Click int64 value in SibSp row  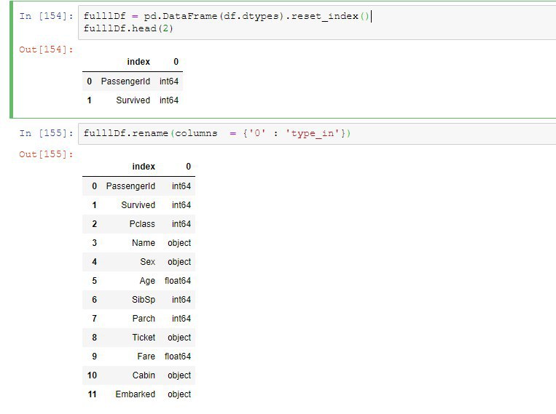[x=181, y=300]
